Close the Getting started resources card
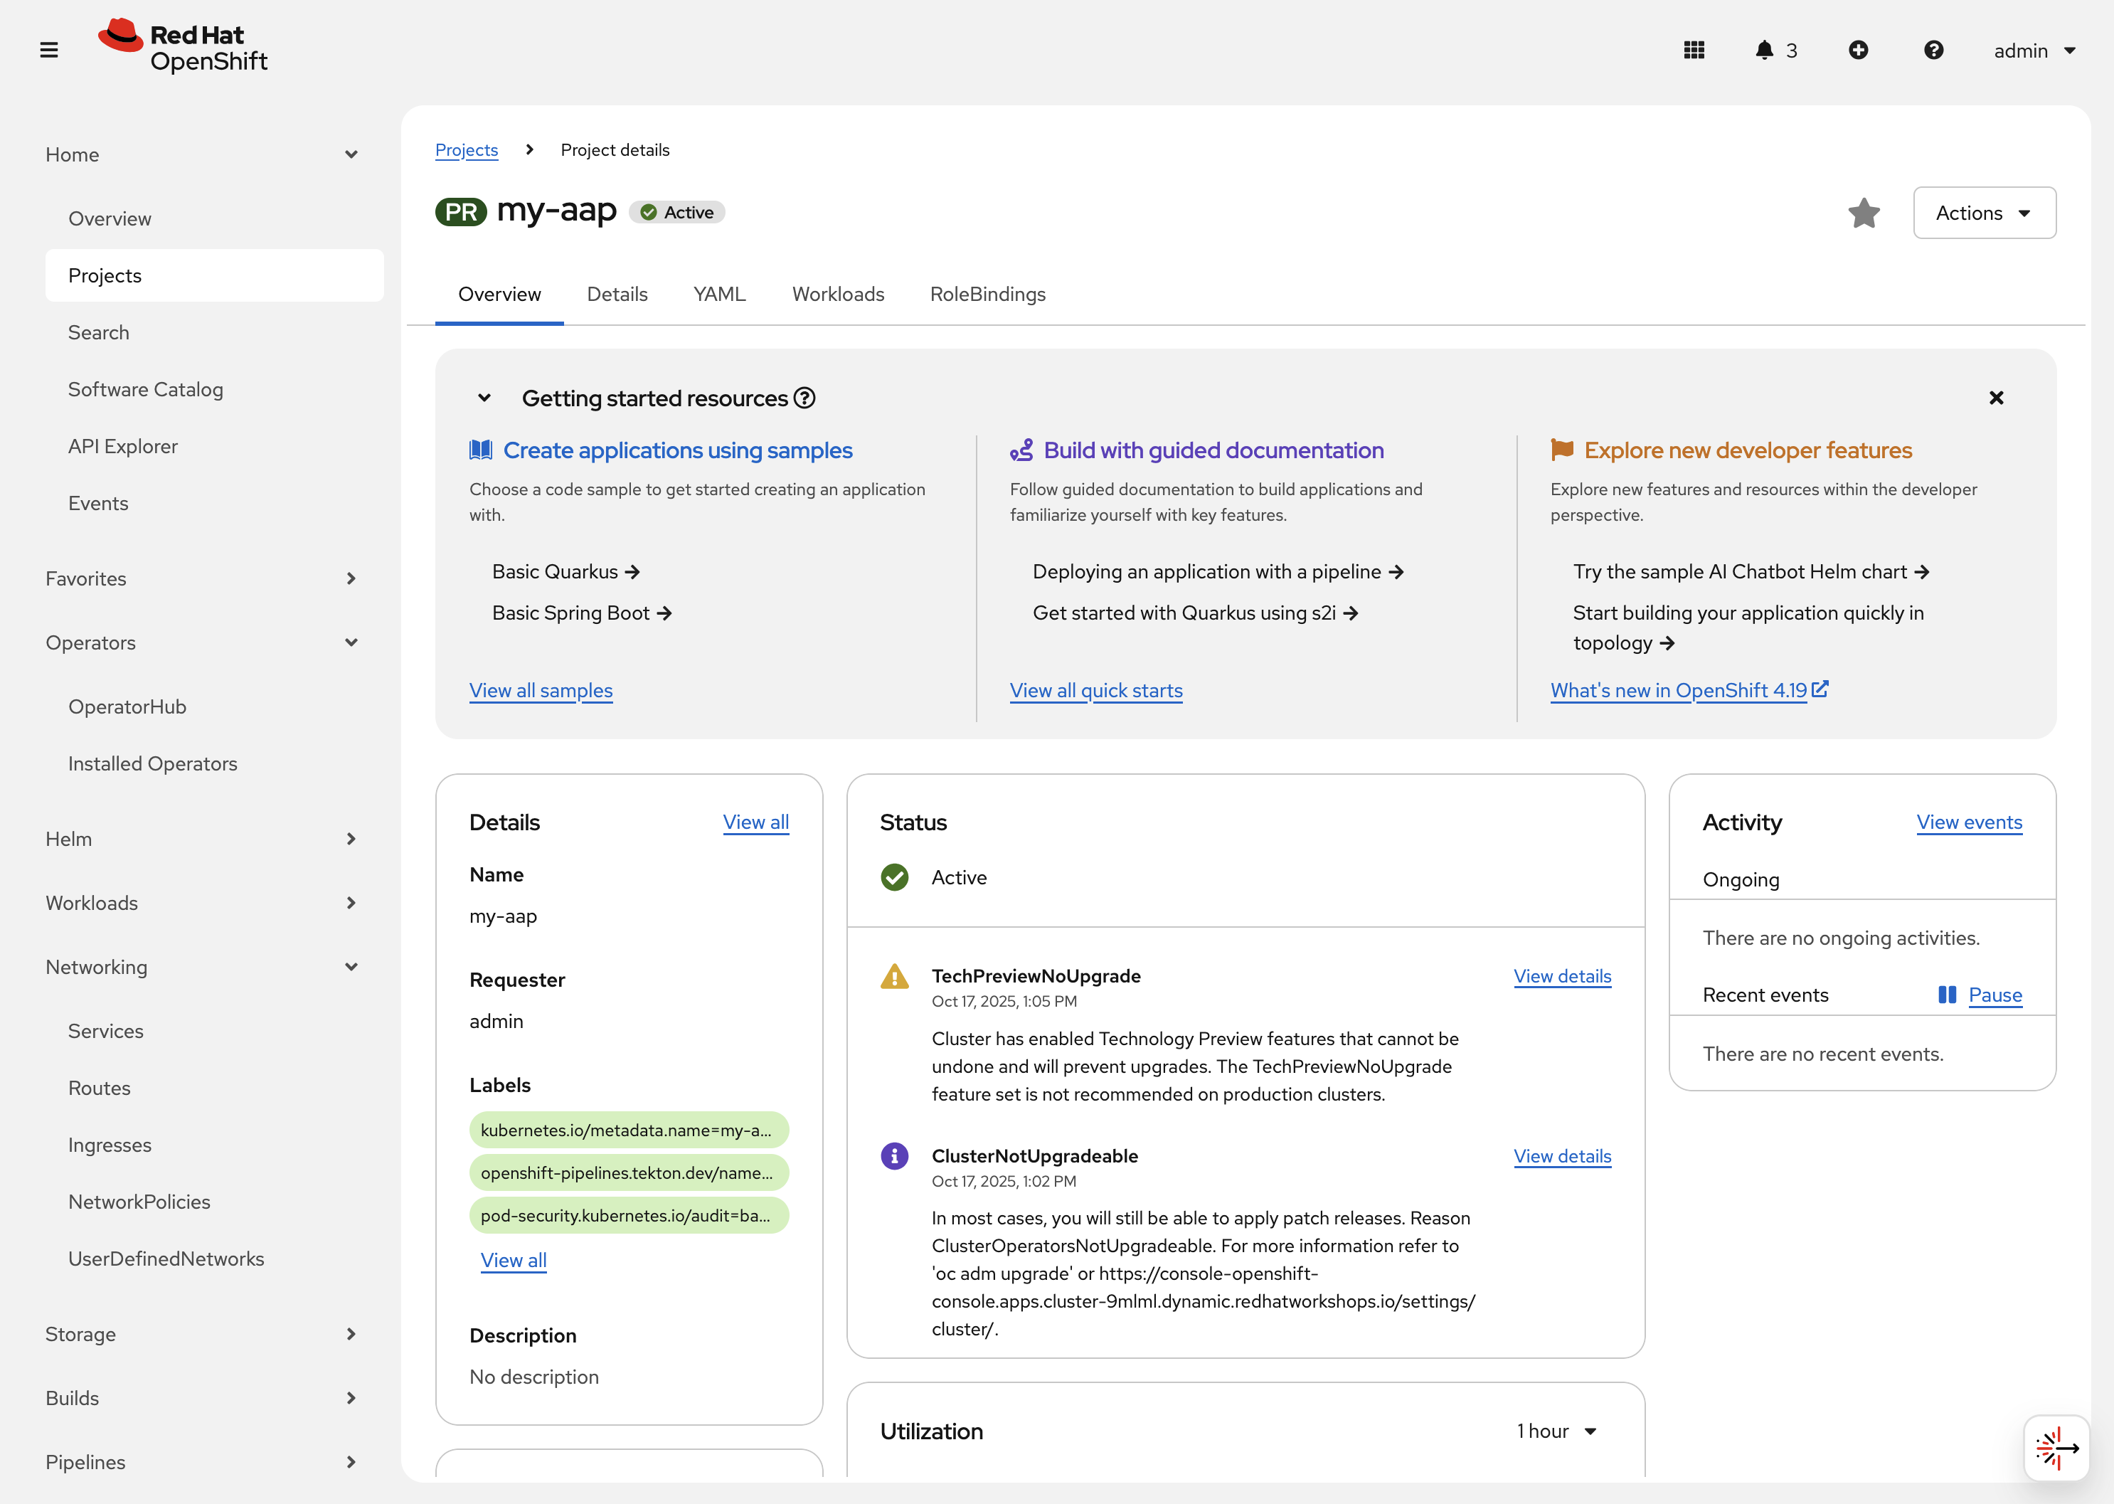The height and width of the screenshot is (1504, 2114). tap(1995, 398)
